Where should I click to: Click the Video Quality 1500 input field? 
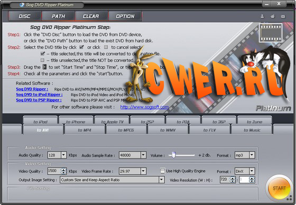(54, 171)
